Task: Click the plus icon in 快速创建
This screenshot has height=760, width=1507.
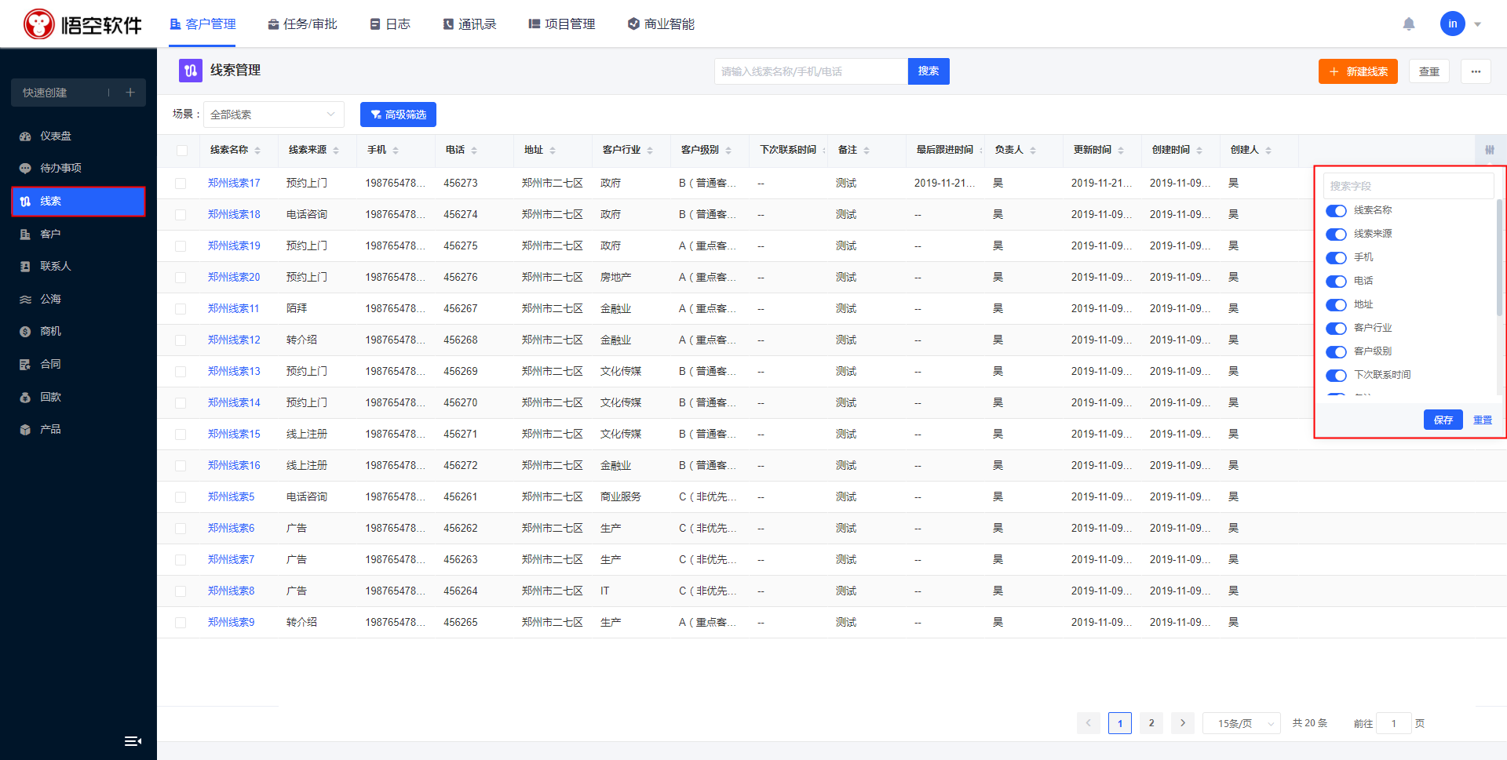Action: [x=130, y=93]
